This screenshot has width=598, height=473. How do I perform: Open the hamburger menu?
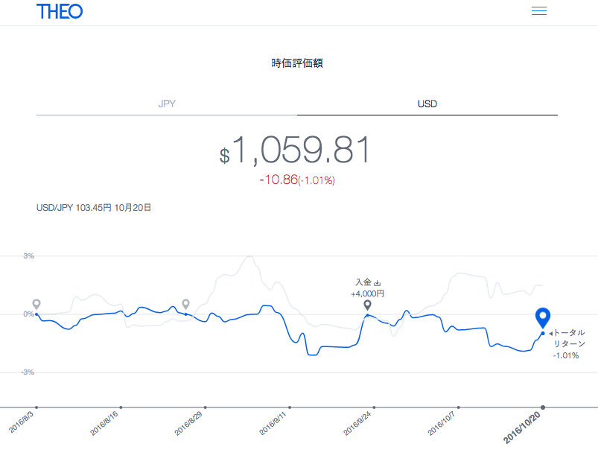[x=538, y=11]
